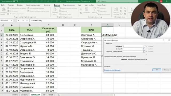Click Отмена in Function Arguments dialog
This screenshot has height=96, width=171.
tap(166, 70)
